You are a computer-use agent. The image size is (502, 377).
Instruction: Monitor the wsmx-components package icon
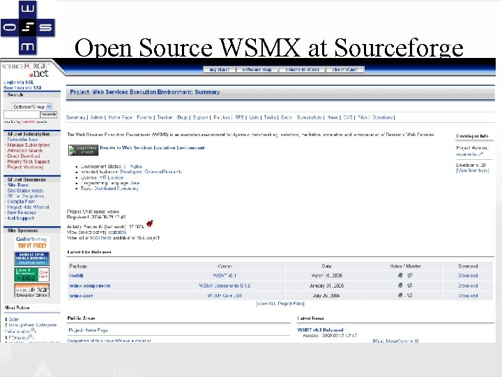pyautogui.click(x=409, y=286)
